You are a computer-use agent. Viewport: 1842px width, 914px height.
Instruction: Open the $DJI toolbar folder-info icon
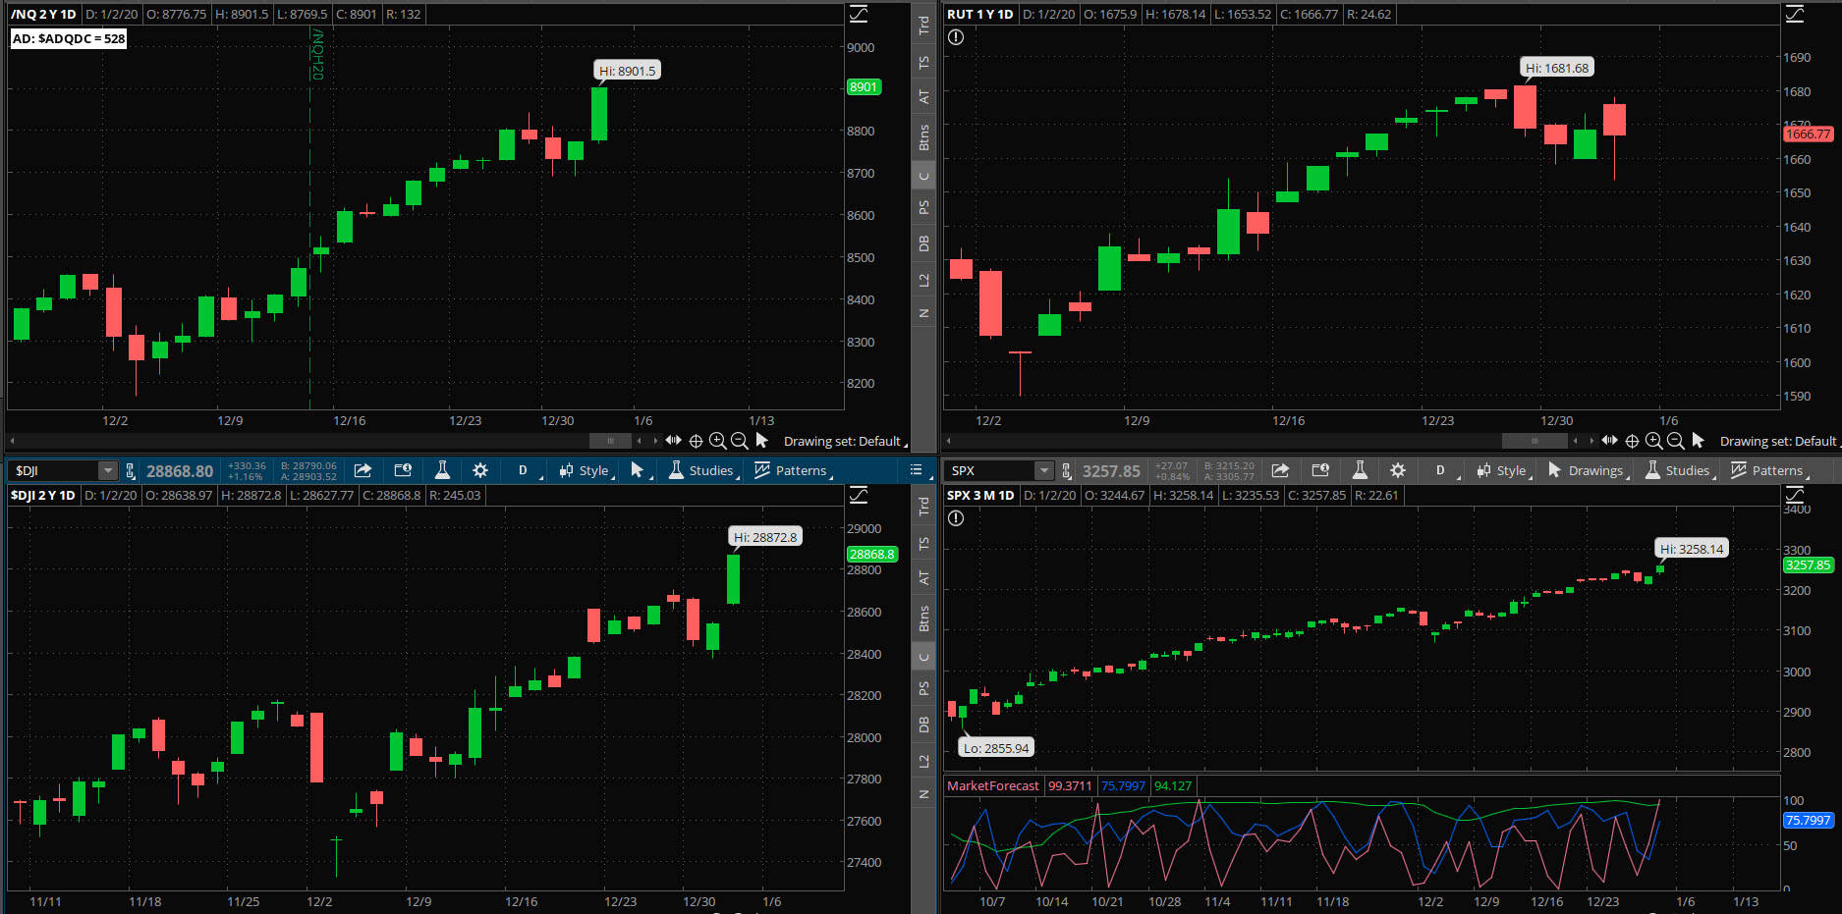[403, 470]
